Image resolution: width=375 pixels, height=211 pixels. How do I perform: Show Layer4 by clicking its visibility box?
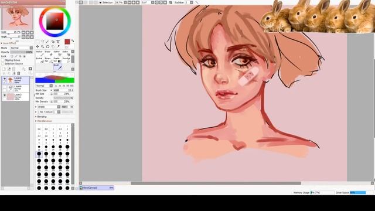5,87
